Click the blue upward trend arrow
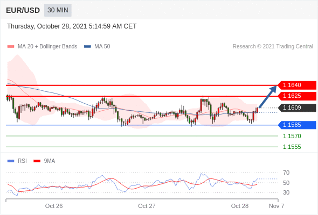Screen dimensions: 318x215 [267, 97]
